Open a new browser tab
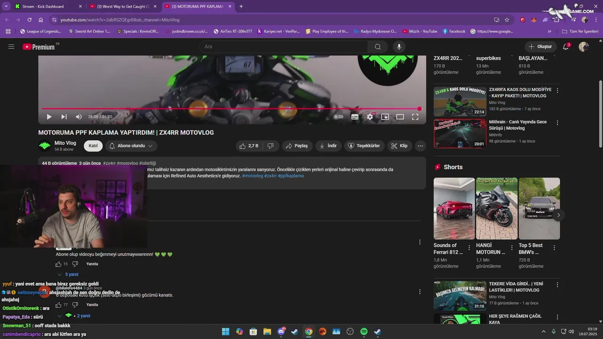Viewport: 603px width, 339px height. (241, 7)
